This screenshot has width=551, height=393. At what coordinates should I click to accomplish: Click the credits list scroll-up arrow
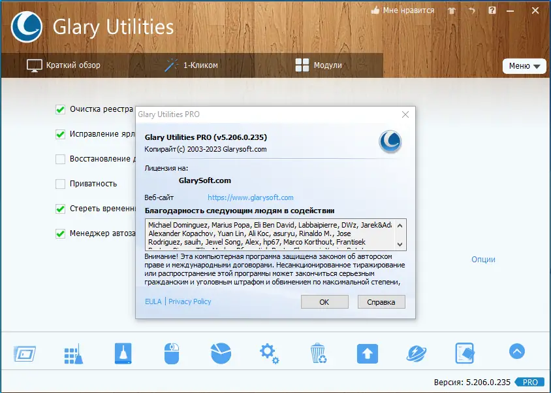pyautogui.click(x=400, y=226)
